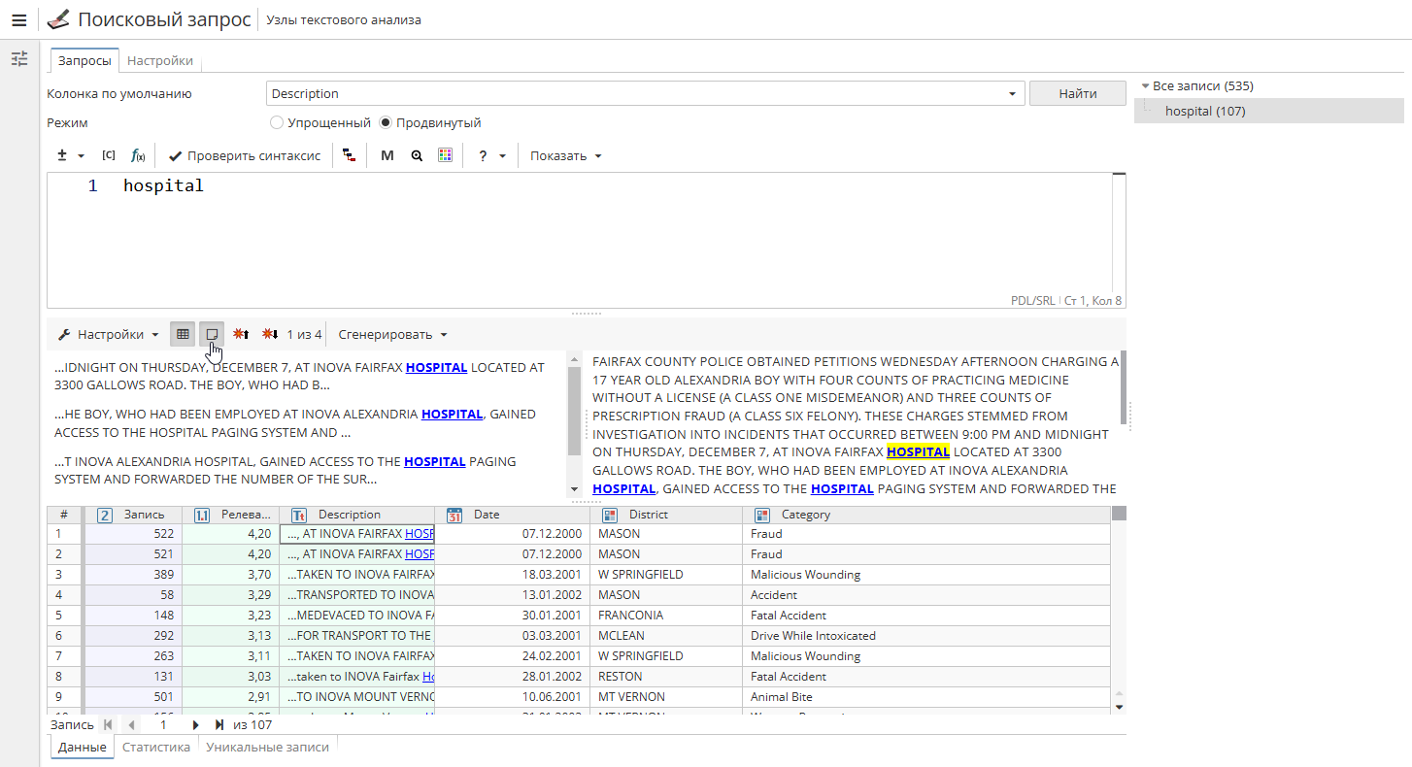The width and height of the screenshot is (1412, 767).
Task: Go to previous record navigation arrow
Action: tap(130, 724)
